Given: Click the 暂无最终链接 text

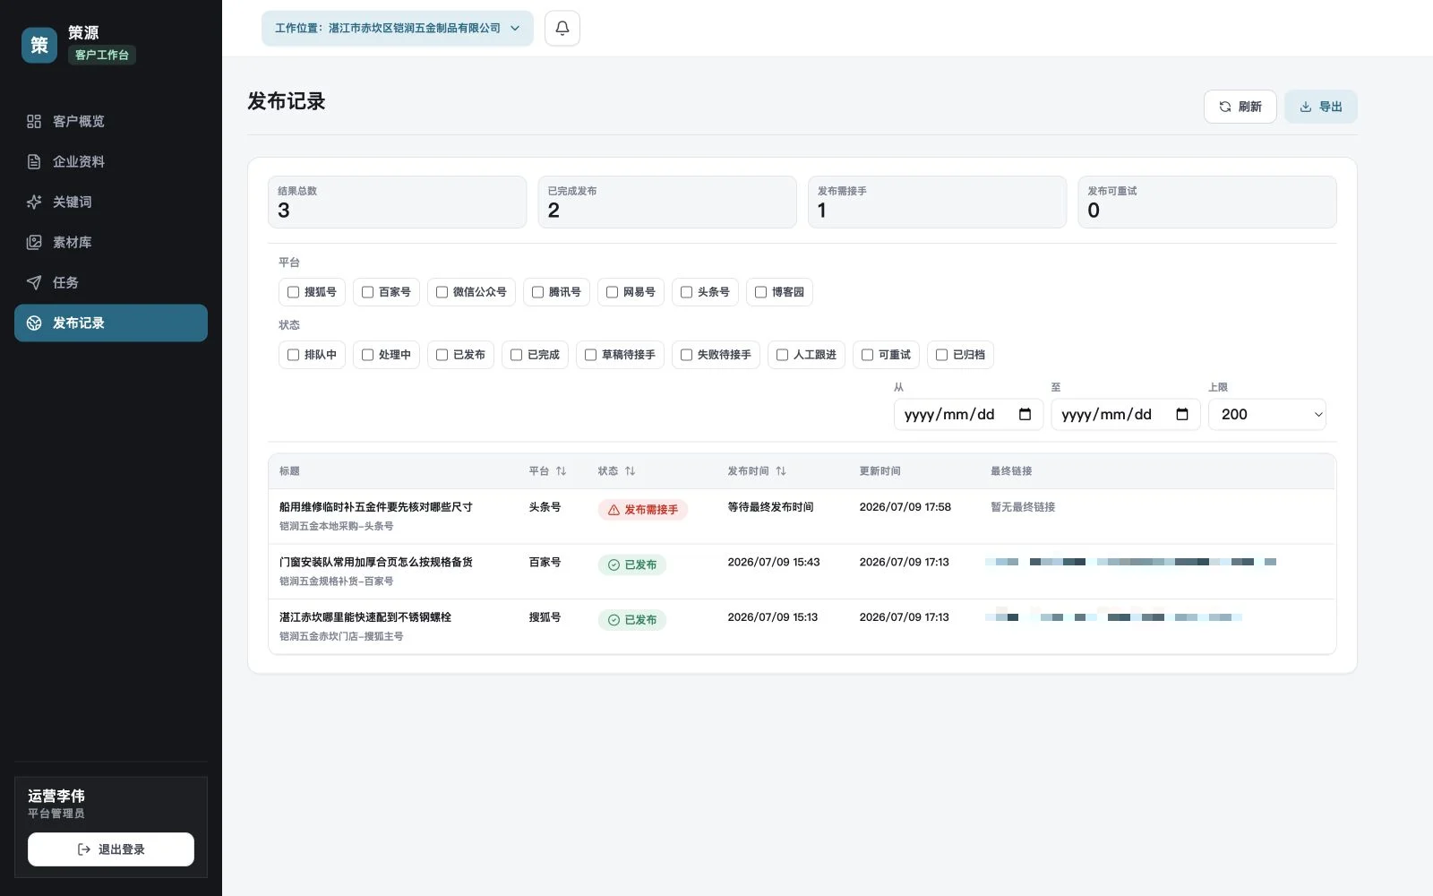Looking at the screenshot, I should tap(1023, 507).
